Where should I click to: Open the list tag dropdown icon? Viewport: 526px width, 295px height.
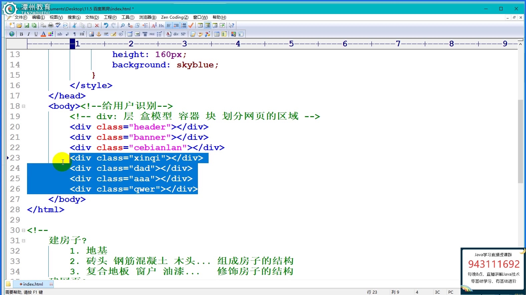(160, 34)
